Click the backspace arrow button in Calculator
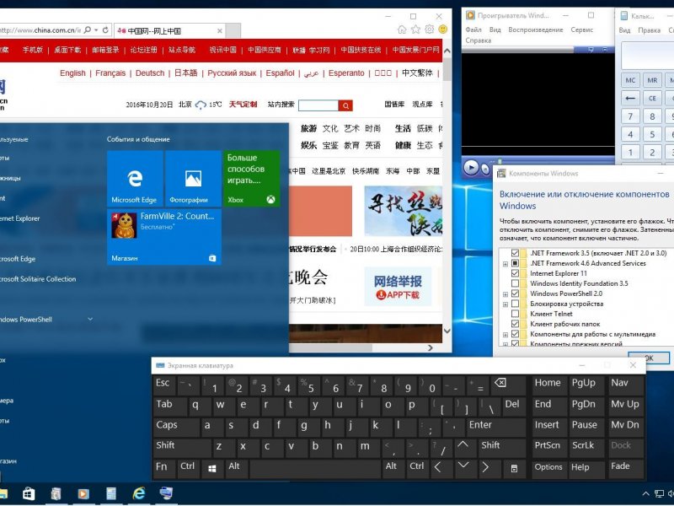The width and height of the screenshot is (674, 506). (x=630, y=99)
